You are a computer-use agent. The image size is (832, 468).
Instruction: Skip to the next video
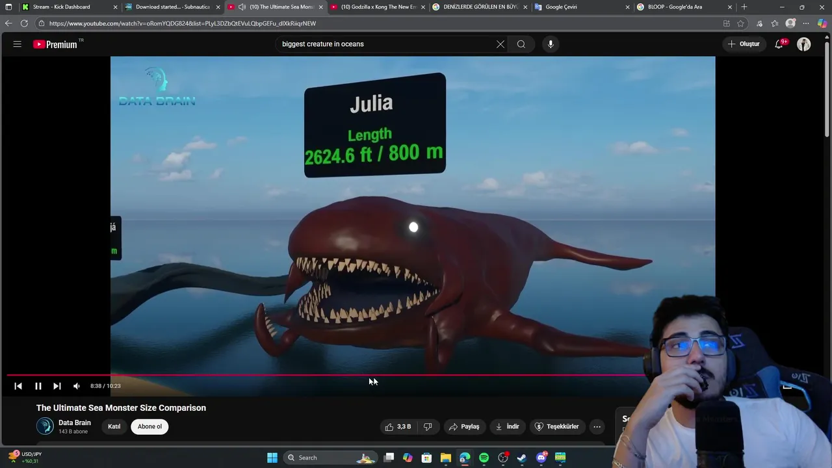(57, 386)
